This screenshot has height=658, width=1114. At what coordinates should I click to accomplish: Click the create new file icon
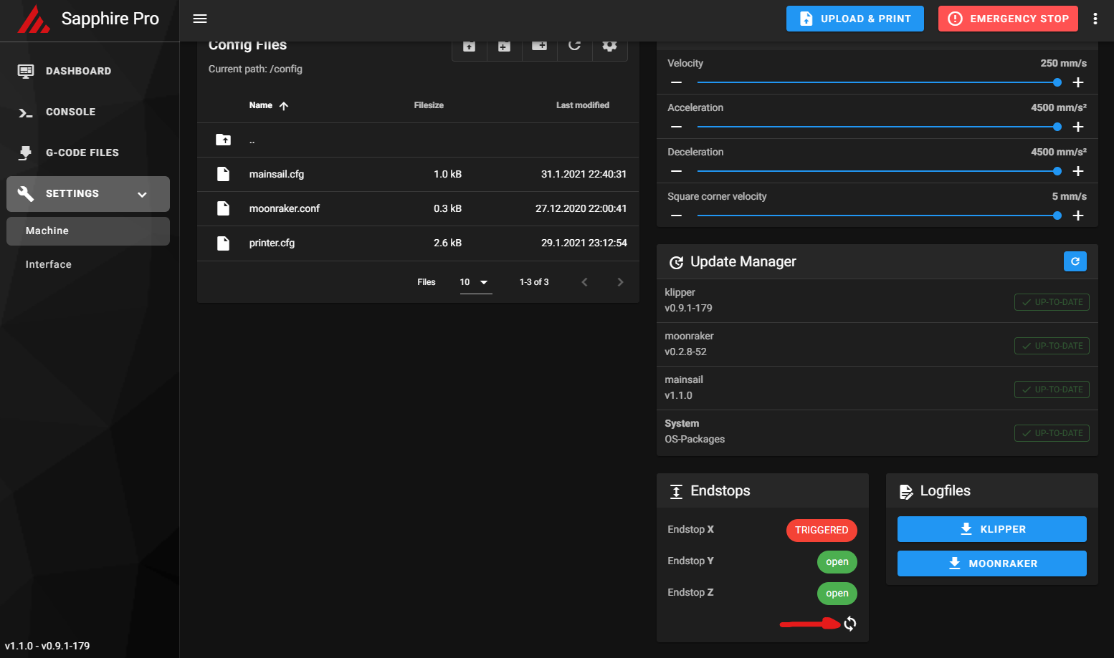504,47
